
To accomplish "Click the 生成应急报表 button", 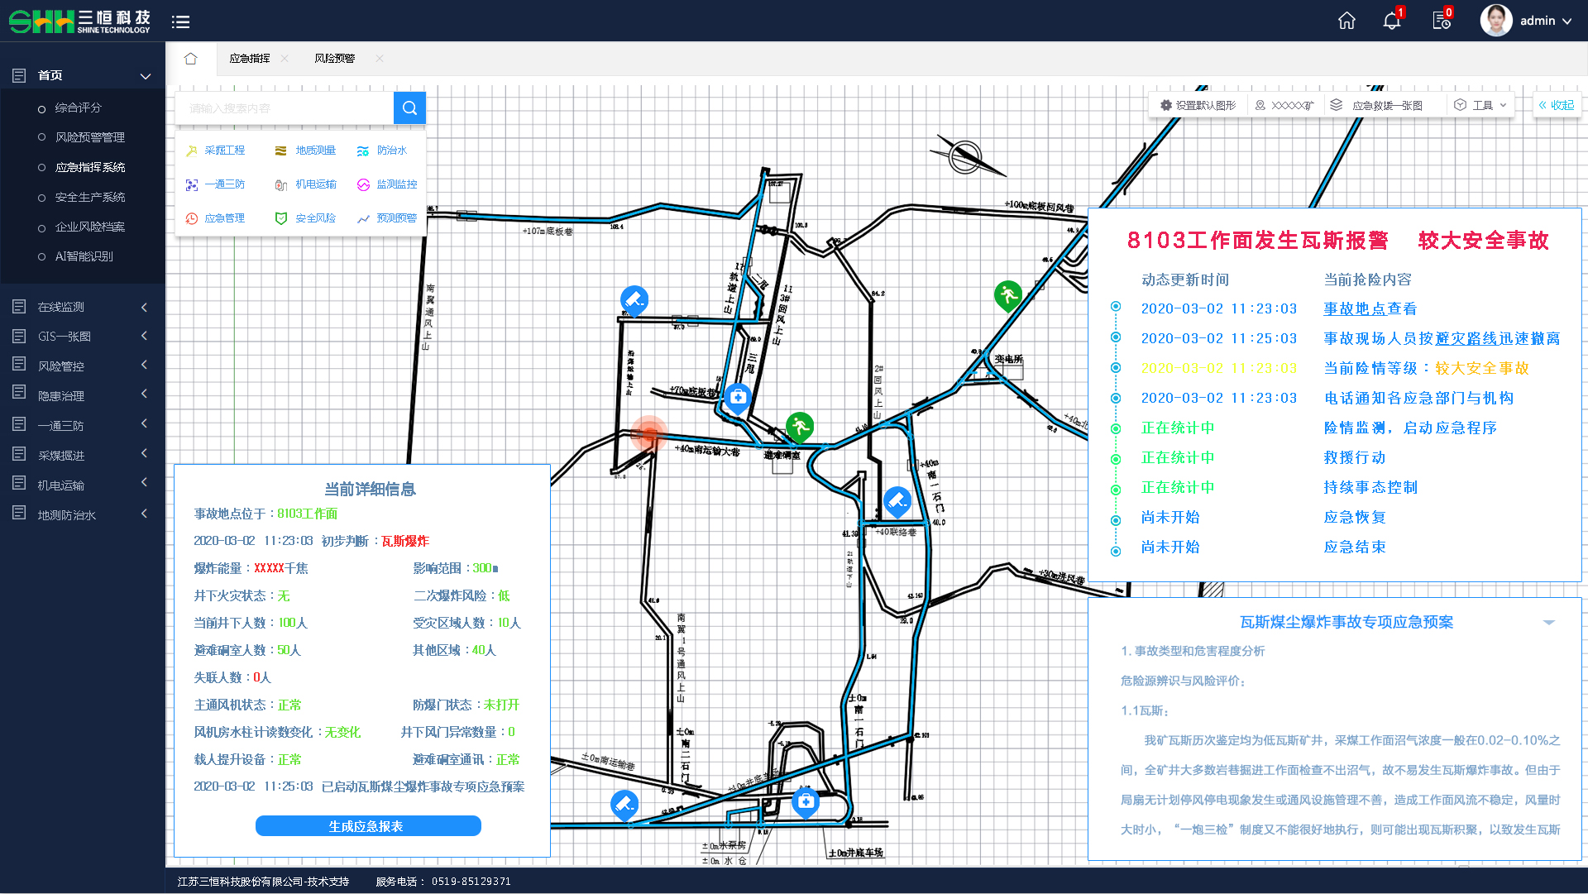I will coord(368,826).
